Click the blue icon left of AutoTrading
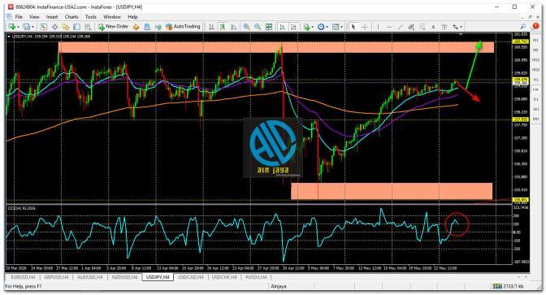 [x=147, y=27]
